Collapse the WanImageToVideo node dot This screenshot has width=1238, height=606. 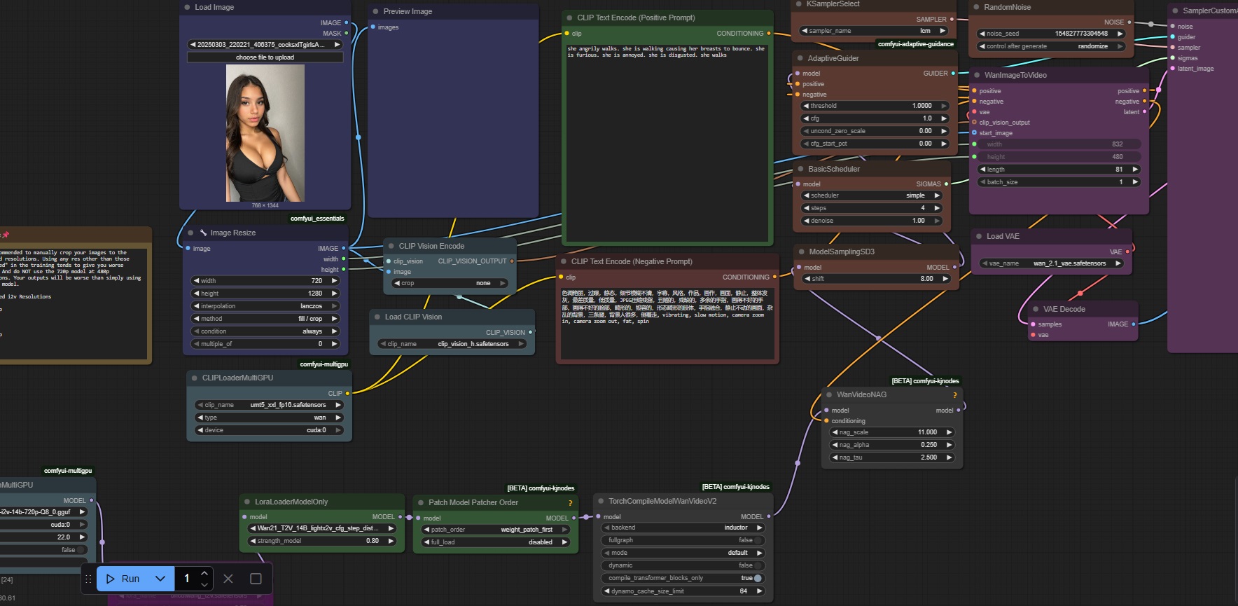point(977,75)
